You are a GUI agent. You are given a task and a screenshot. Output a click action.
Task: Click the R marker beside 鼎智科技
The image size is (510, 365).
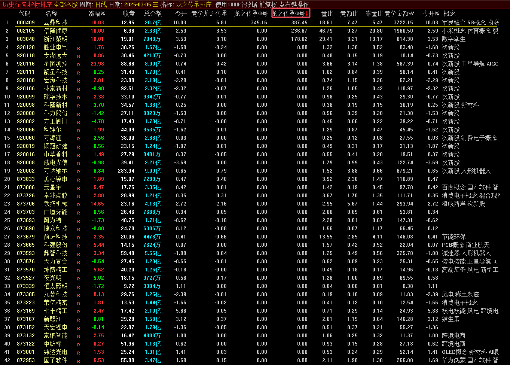click(79, 254)
